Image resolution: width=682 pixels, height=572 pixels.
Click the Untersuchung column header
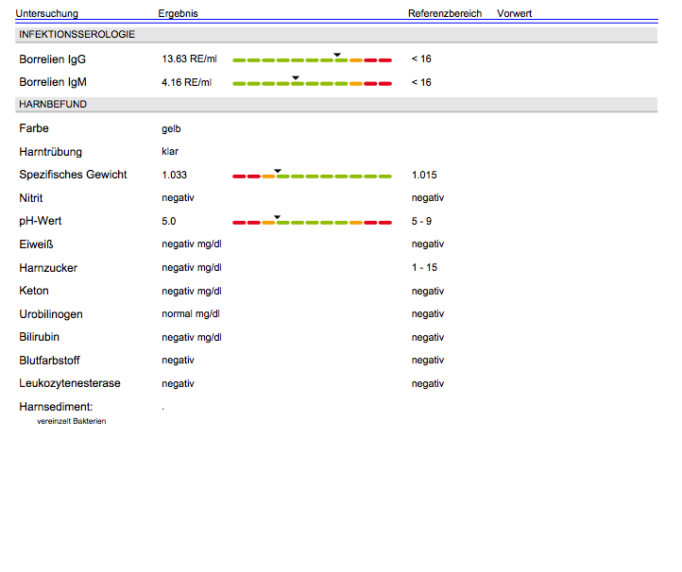coord(47,13)
